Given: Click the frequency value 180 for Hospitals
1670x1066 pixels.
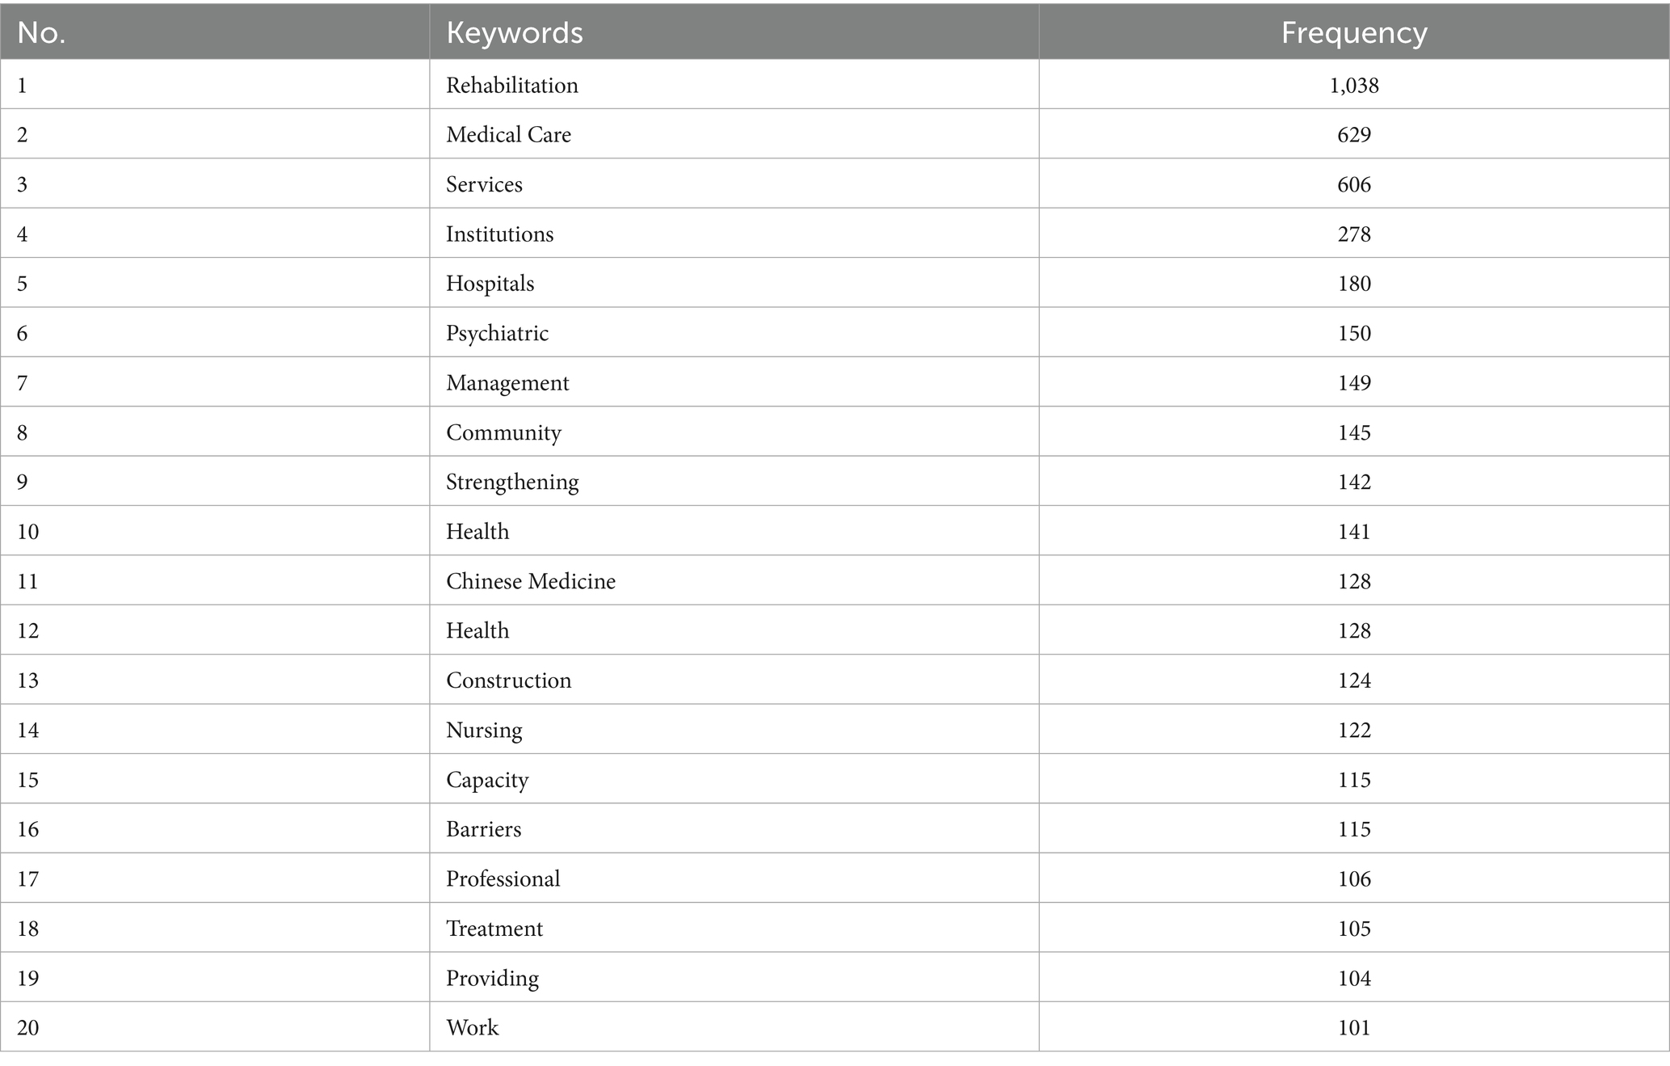Looking at the screenshot, I should [x=1353, y=283].
